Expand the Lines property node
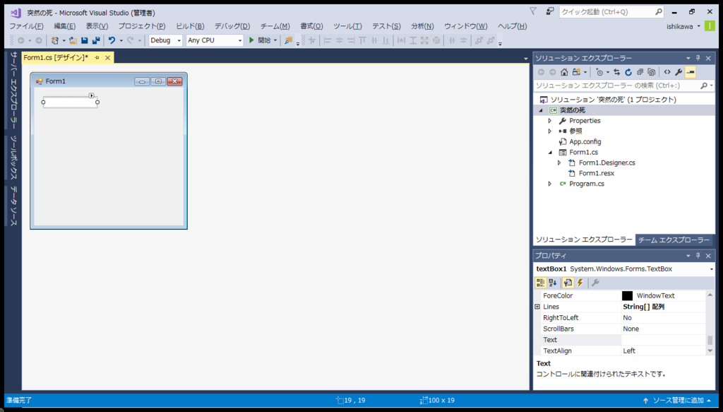This screenshot has width=723, height=412. tap(537, 307)
